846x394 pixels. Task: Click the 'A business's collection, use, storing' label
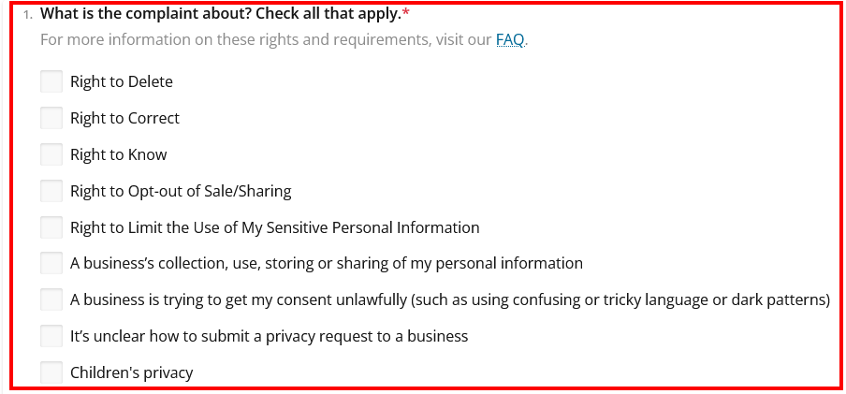click(x=327, y=264)
